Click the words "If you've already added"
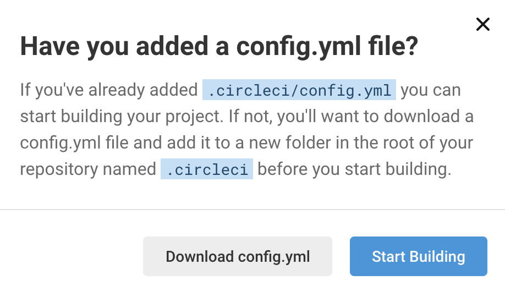This screenshot has height=297, width=505. [109, 90]
